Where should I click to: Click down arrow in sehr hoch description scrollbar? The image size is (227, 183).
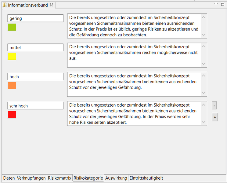204,122
